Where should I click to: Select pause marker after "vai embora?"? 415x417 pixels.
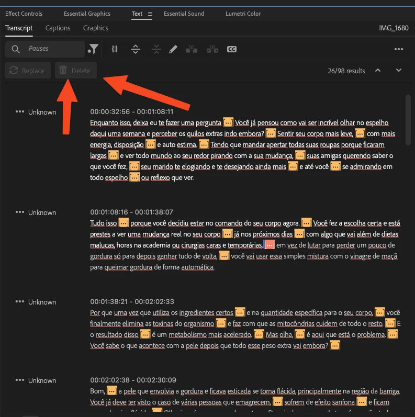point(335,345)
